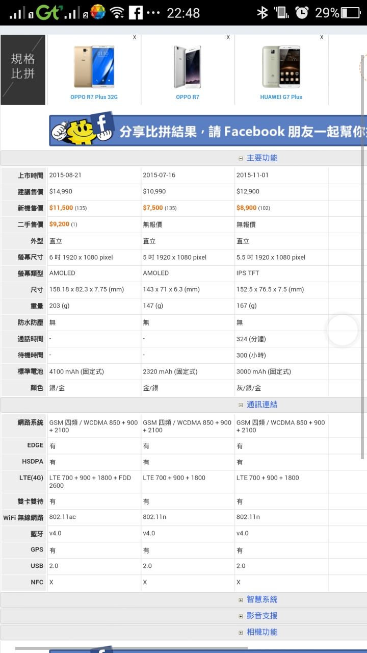Tap the Facebook share comparison banner
367x653 pixels.
pyautogui.click(x=208, y=131)
